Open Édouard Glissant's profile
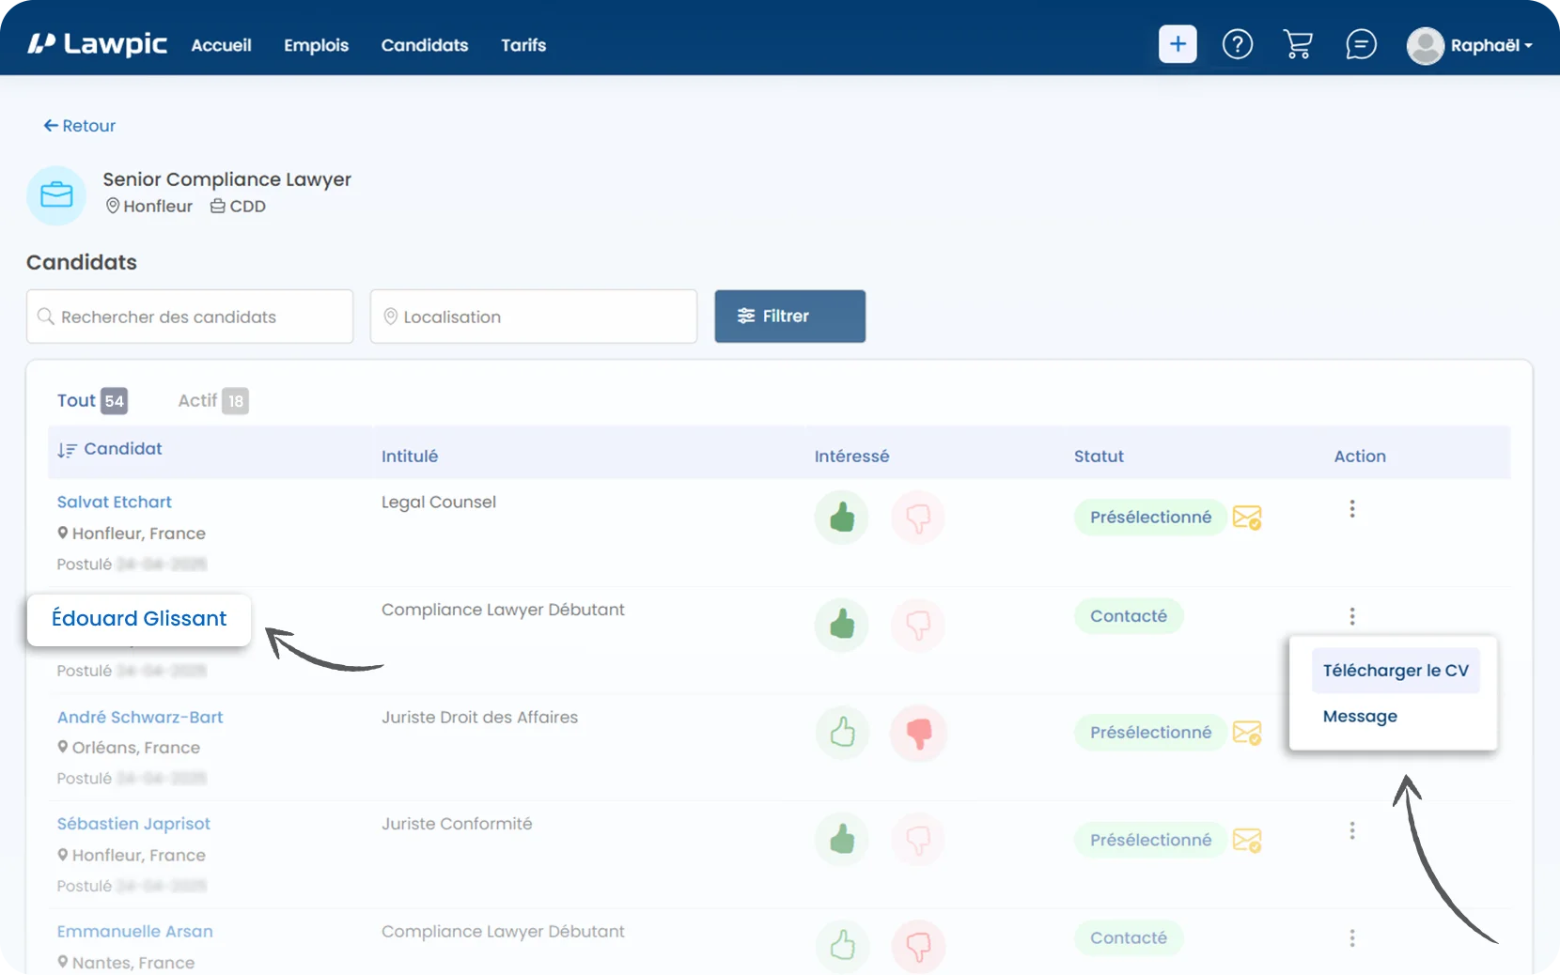 point(139,619)
